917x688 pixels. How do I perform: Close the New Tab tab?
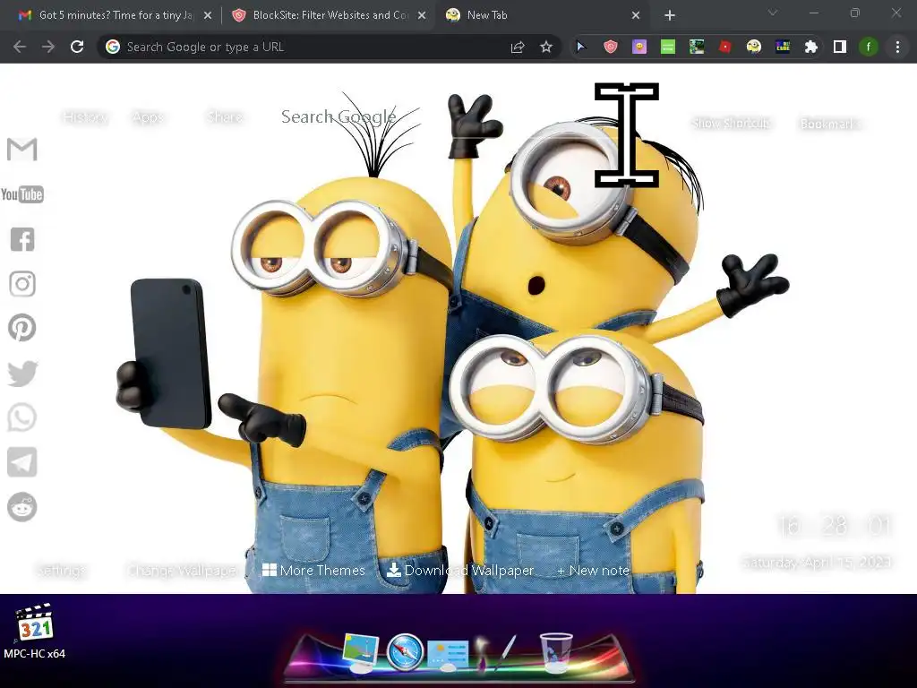point(636,16)
